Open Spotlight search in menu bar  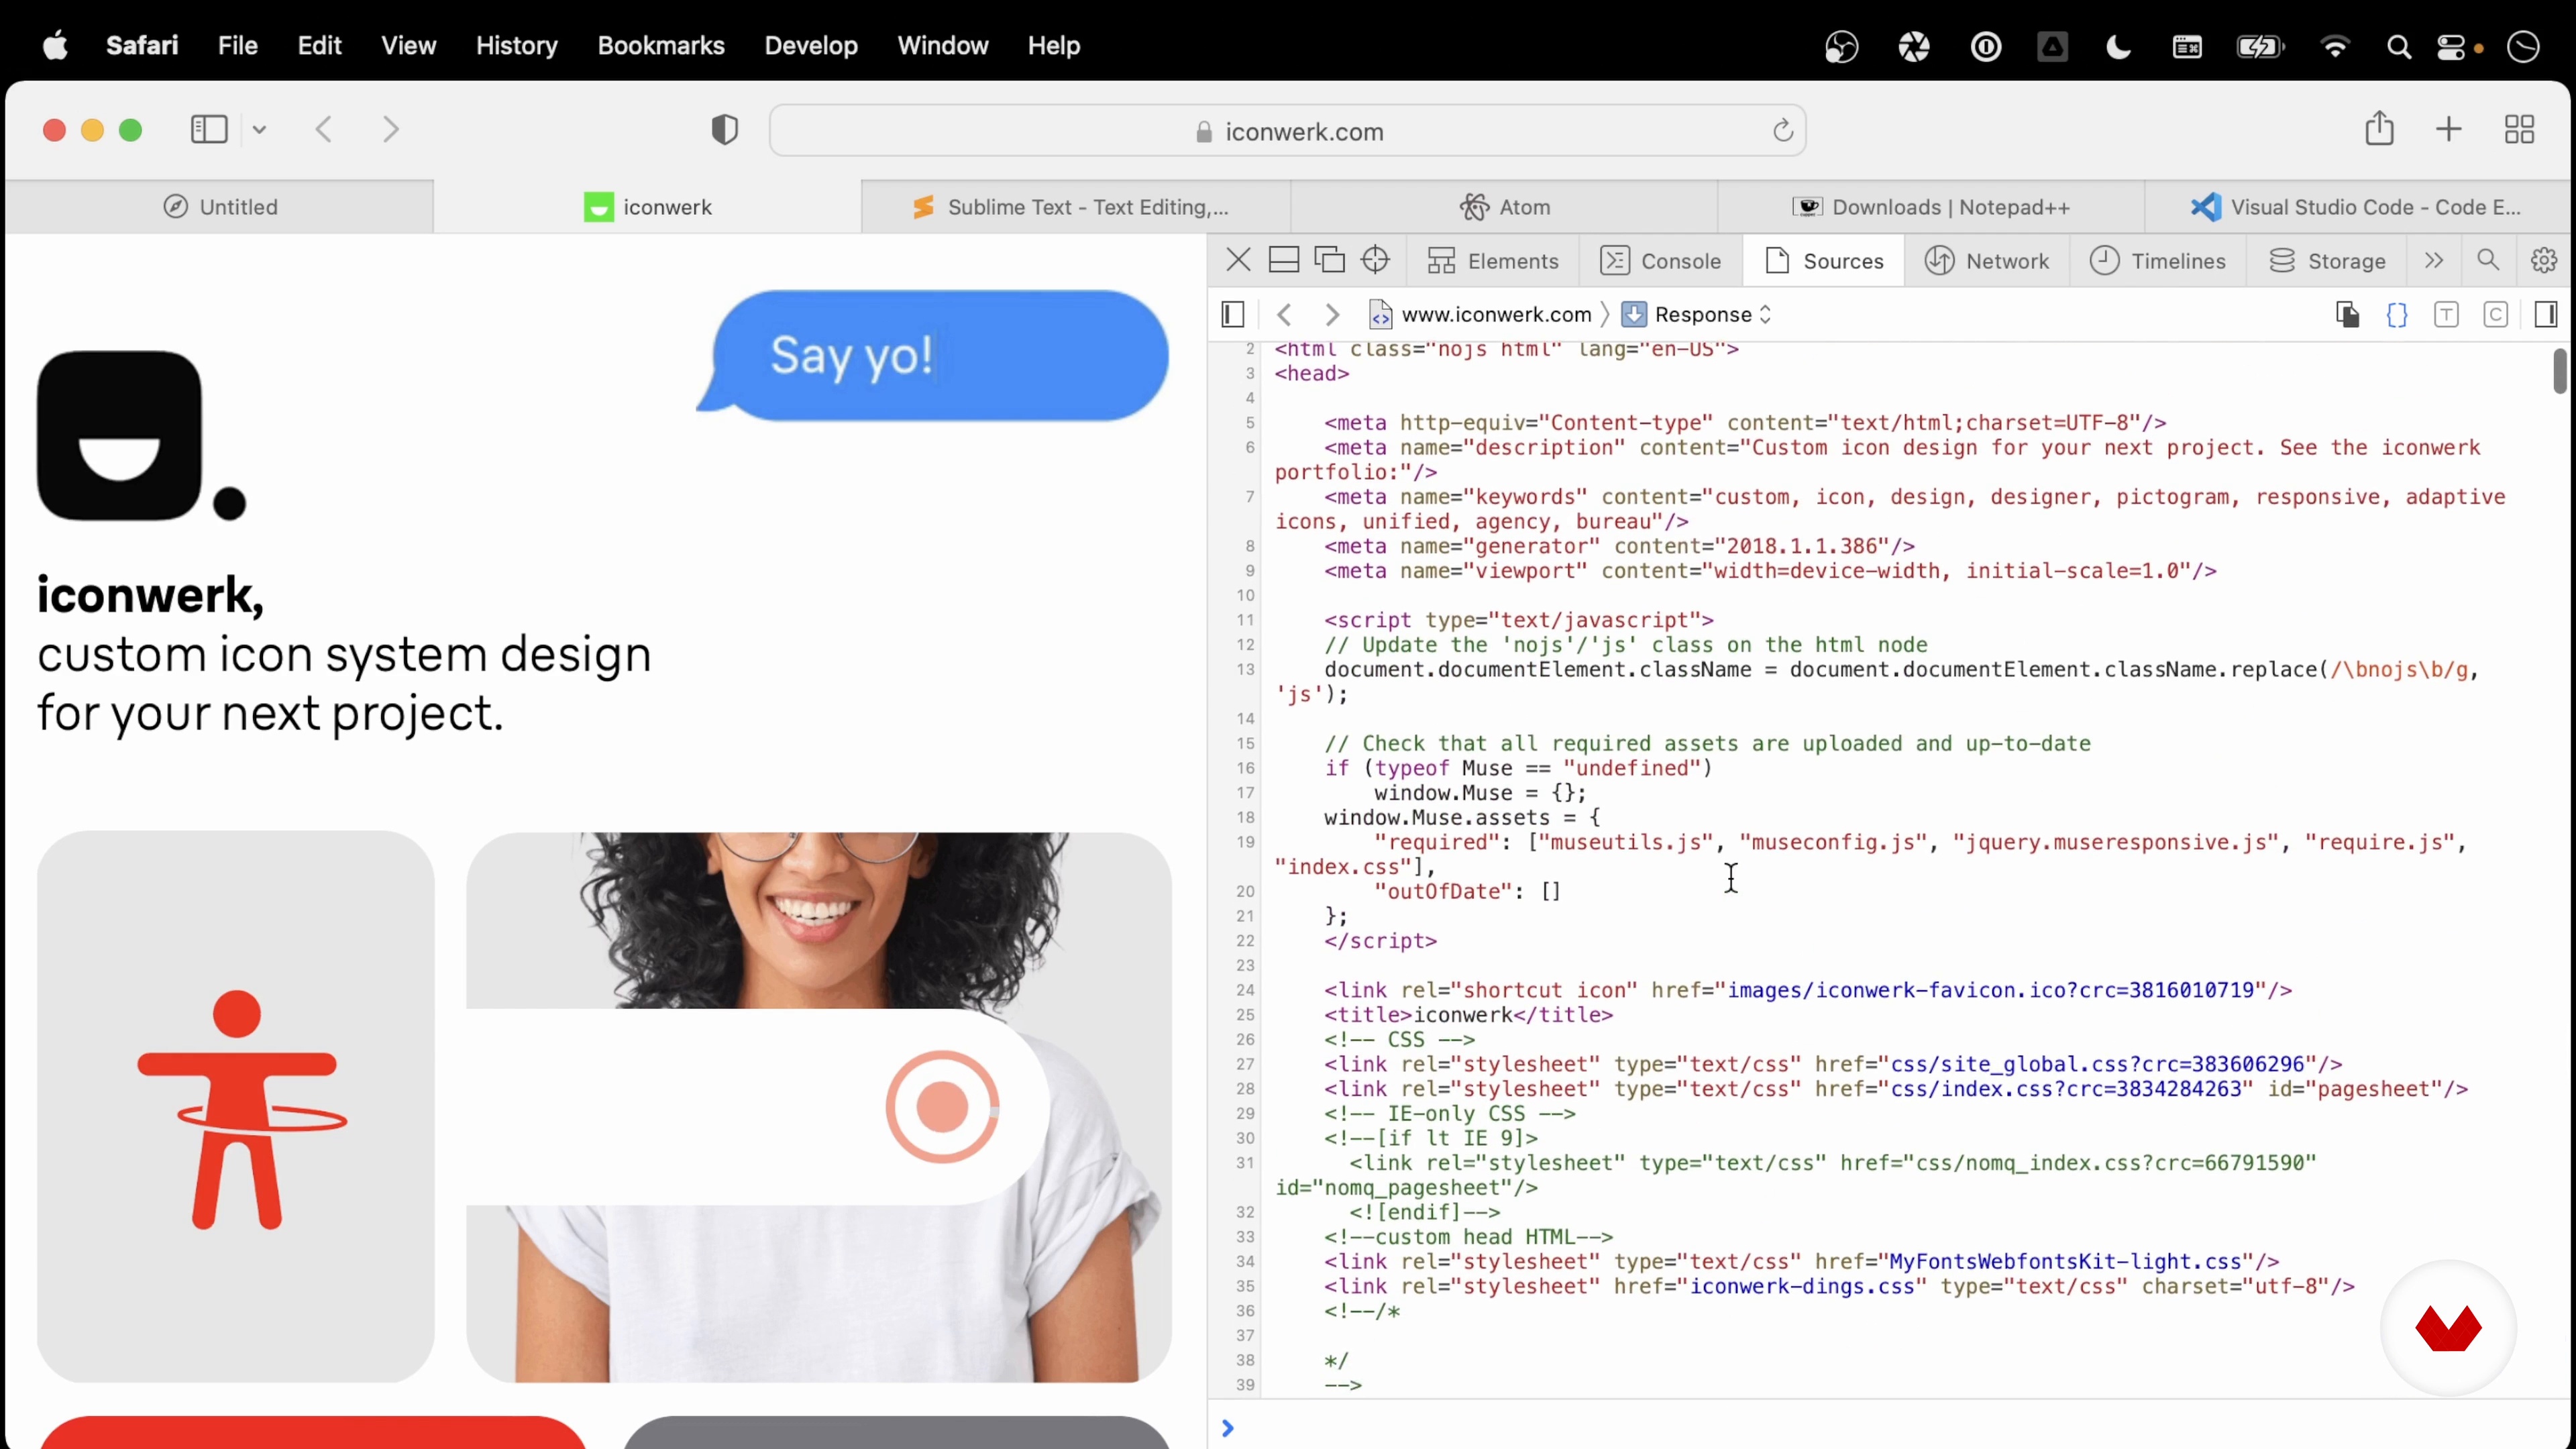(2398, 46)
